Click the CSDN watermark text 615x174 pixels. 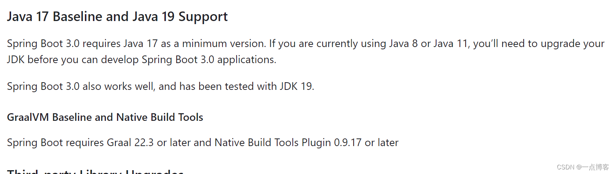(x=583, y=167)
